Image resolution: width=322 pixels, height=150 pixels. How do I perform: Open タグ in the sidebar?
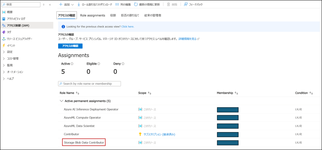(x=9, y=32)
